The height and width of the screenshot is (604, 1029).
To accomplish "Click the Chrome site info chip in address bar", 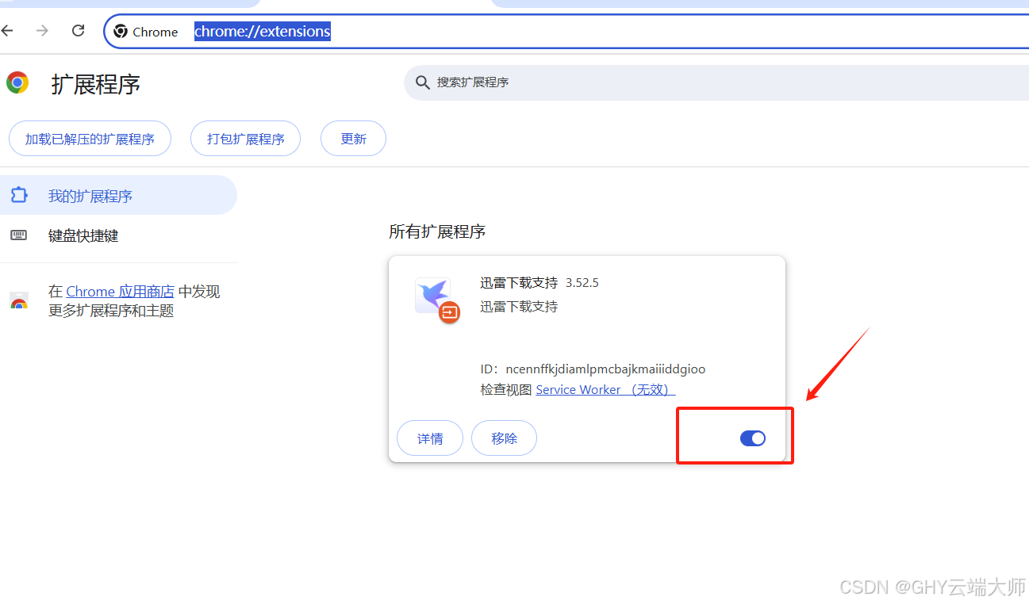I will point(147,32).
